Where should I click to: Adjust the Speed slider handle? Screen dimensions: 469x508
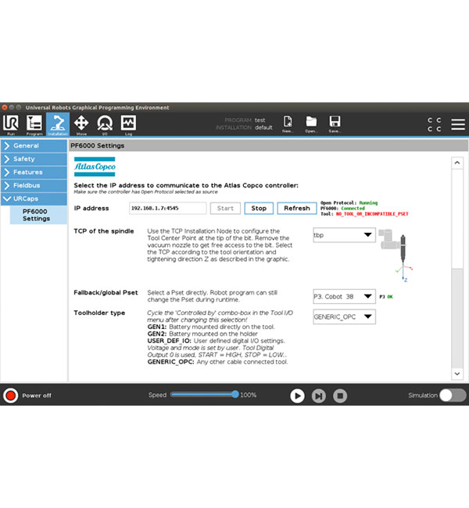tap(235, 394)
